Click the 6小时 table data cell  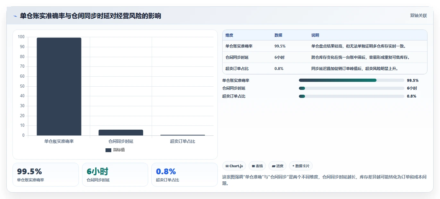279,57
